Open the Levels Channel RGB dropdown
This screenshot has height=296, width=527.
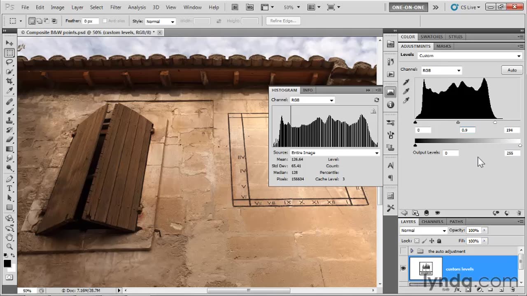441,70
